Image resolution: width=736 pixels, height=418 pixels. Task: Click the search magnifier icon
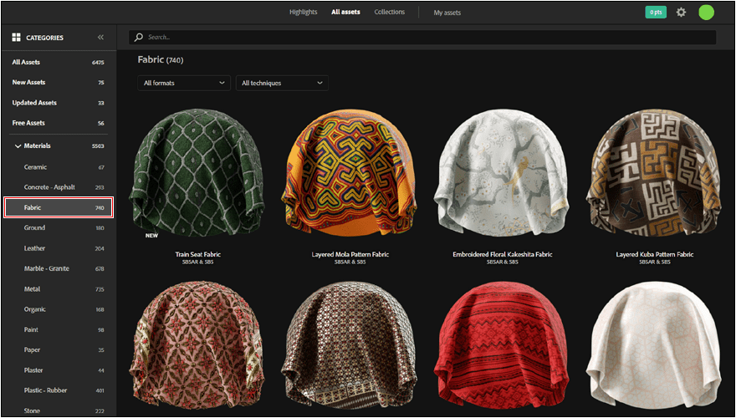[x=139, y=37]
